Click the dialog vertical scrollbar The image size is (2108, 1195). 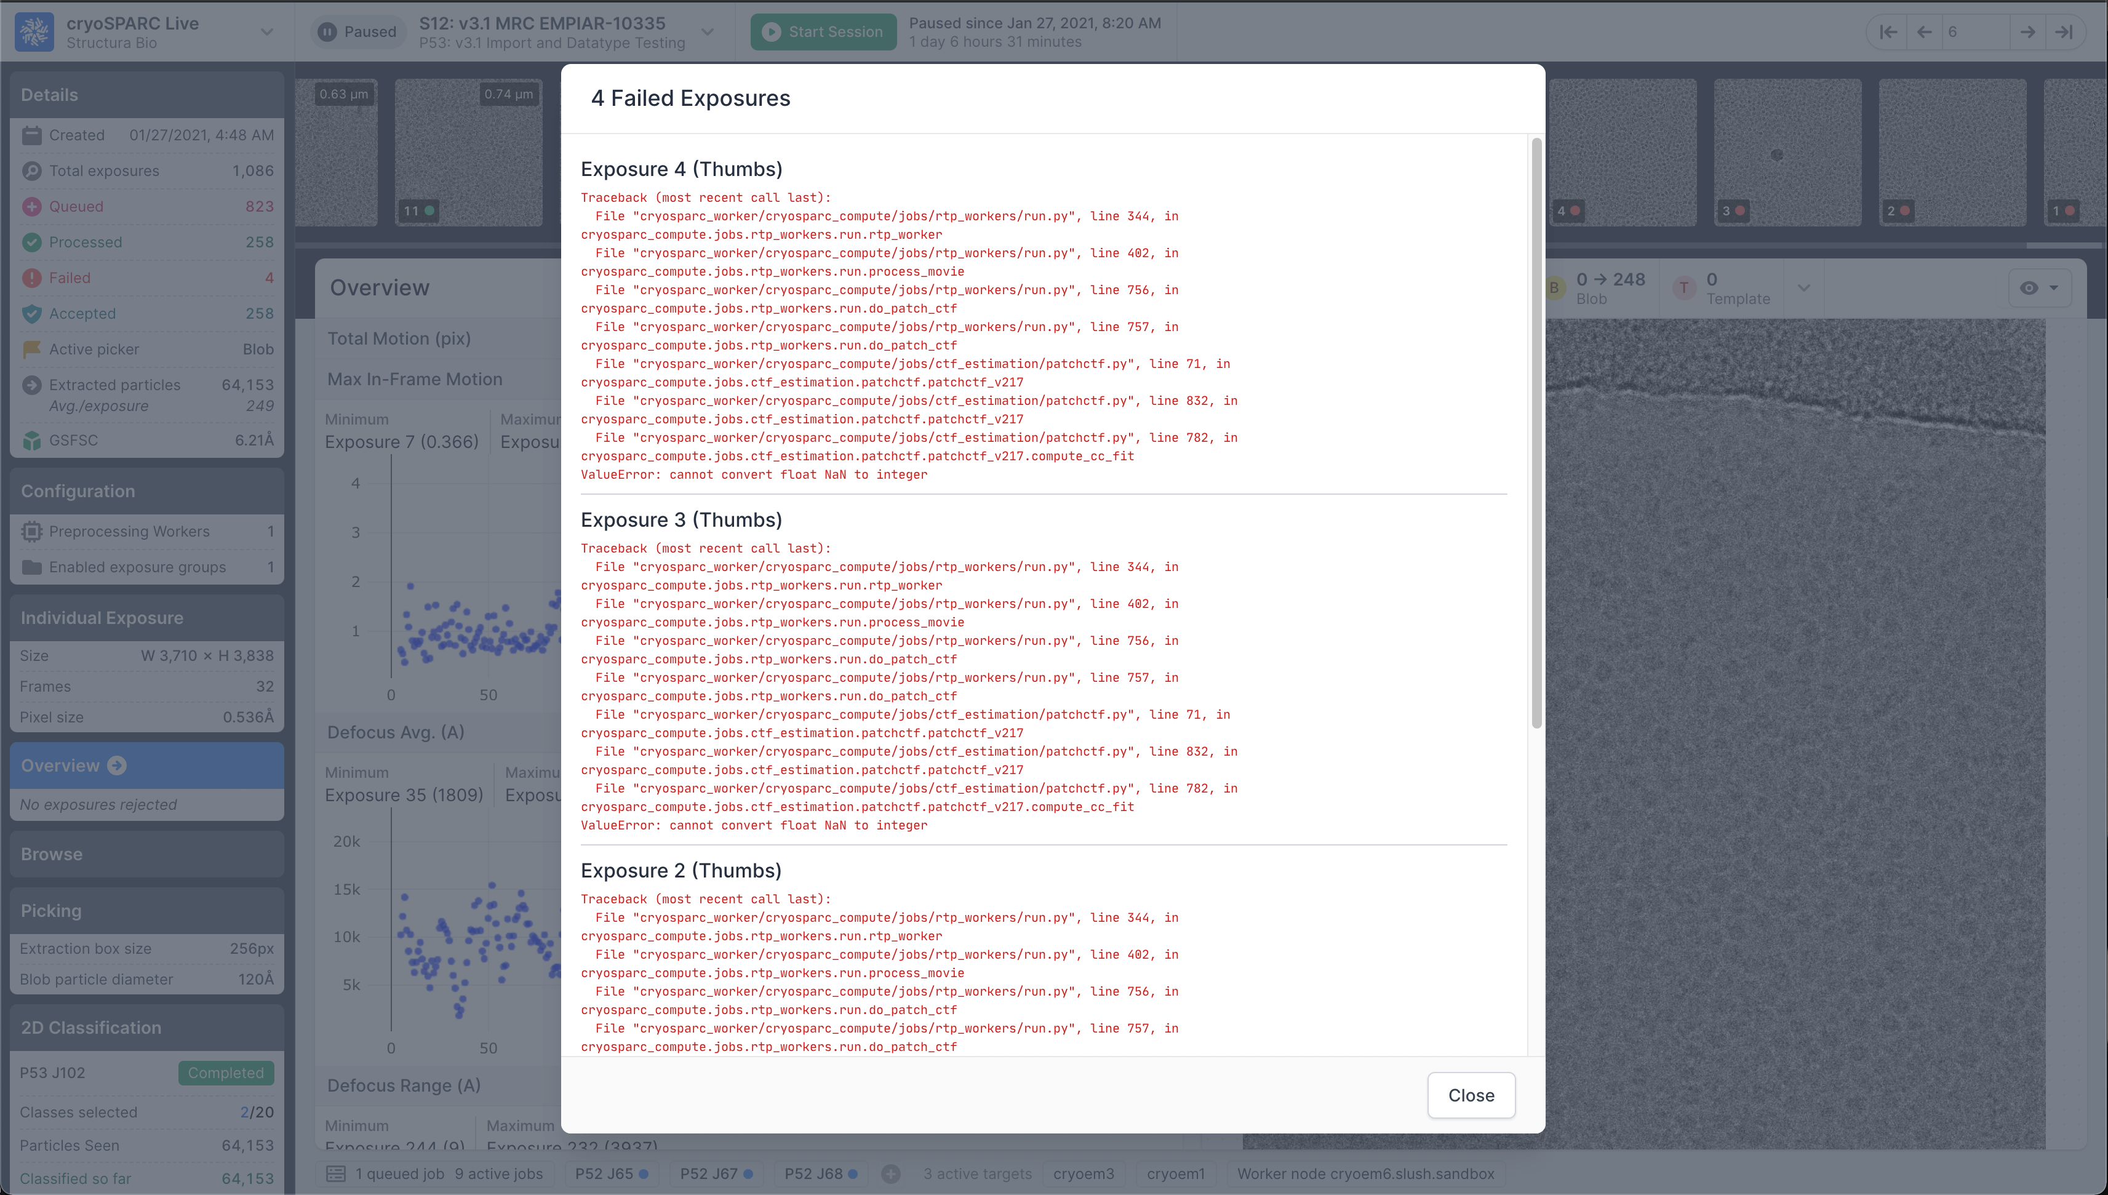(x=1536, y=433)
